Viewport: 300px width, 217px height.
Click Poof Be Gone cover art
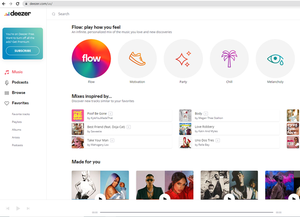pos(78,116)
